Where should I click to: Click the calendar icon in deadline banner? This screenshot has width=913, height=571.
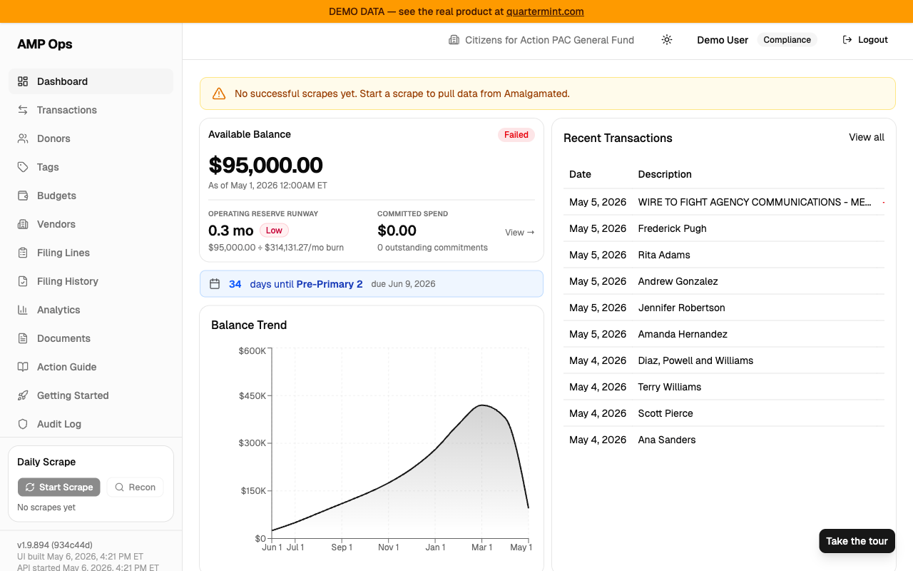coord(215,284)
